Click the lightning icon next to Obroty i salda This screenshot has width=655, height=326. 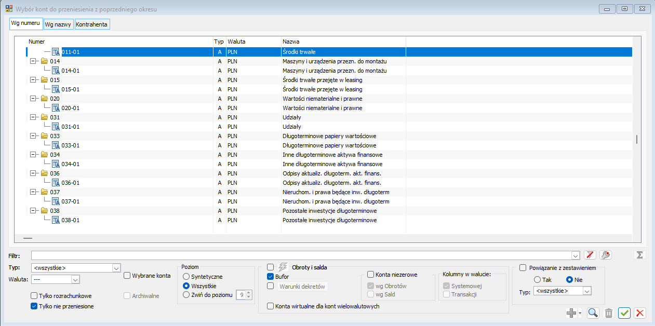284,267
